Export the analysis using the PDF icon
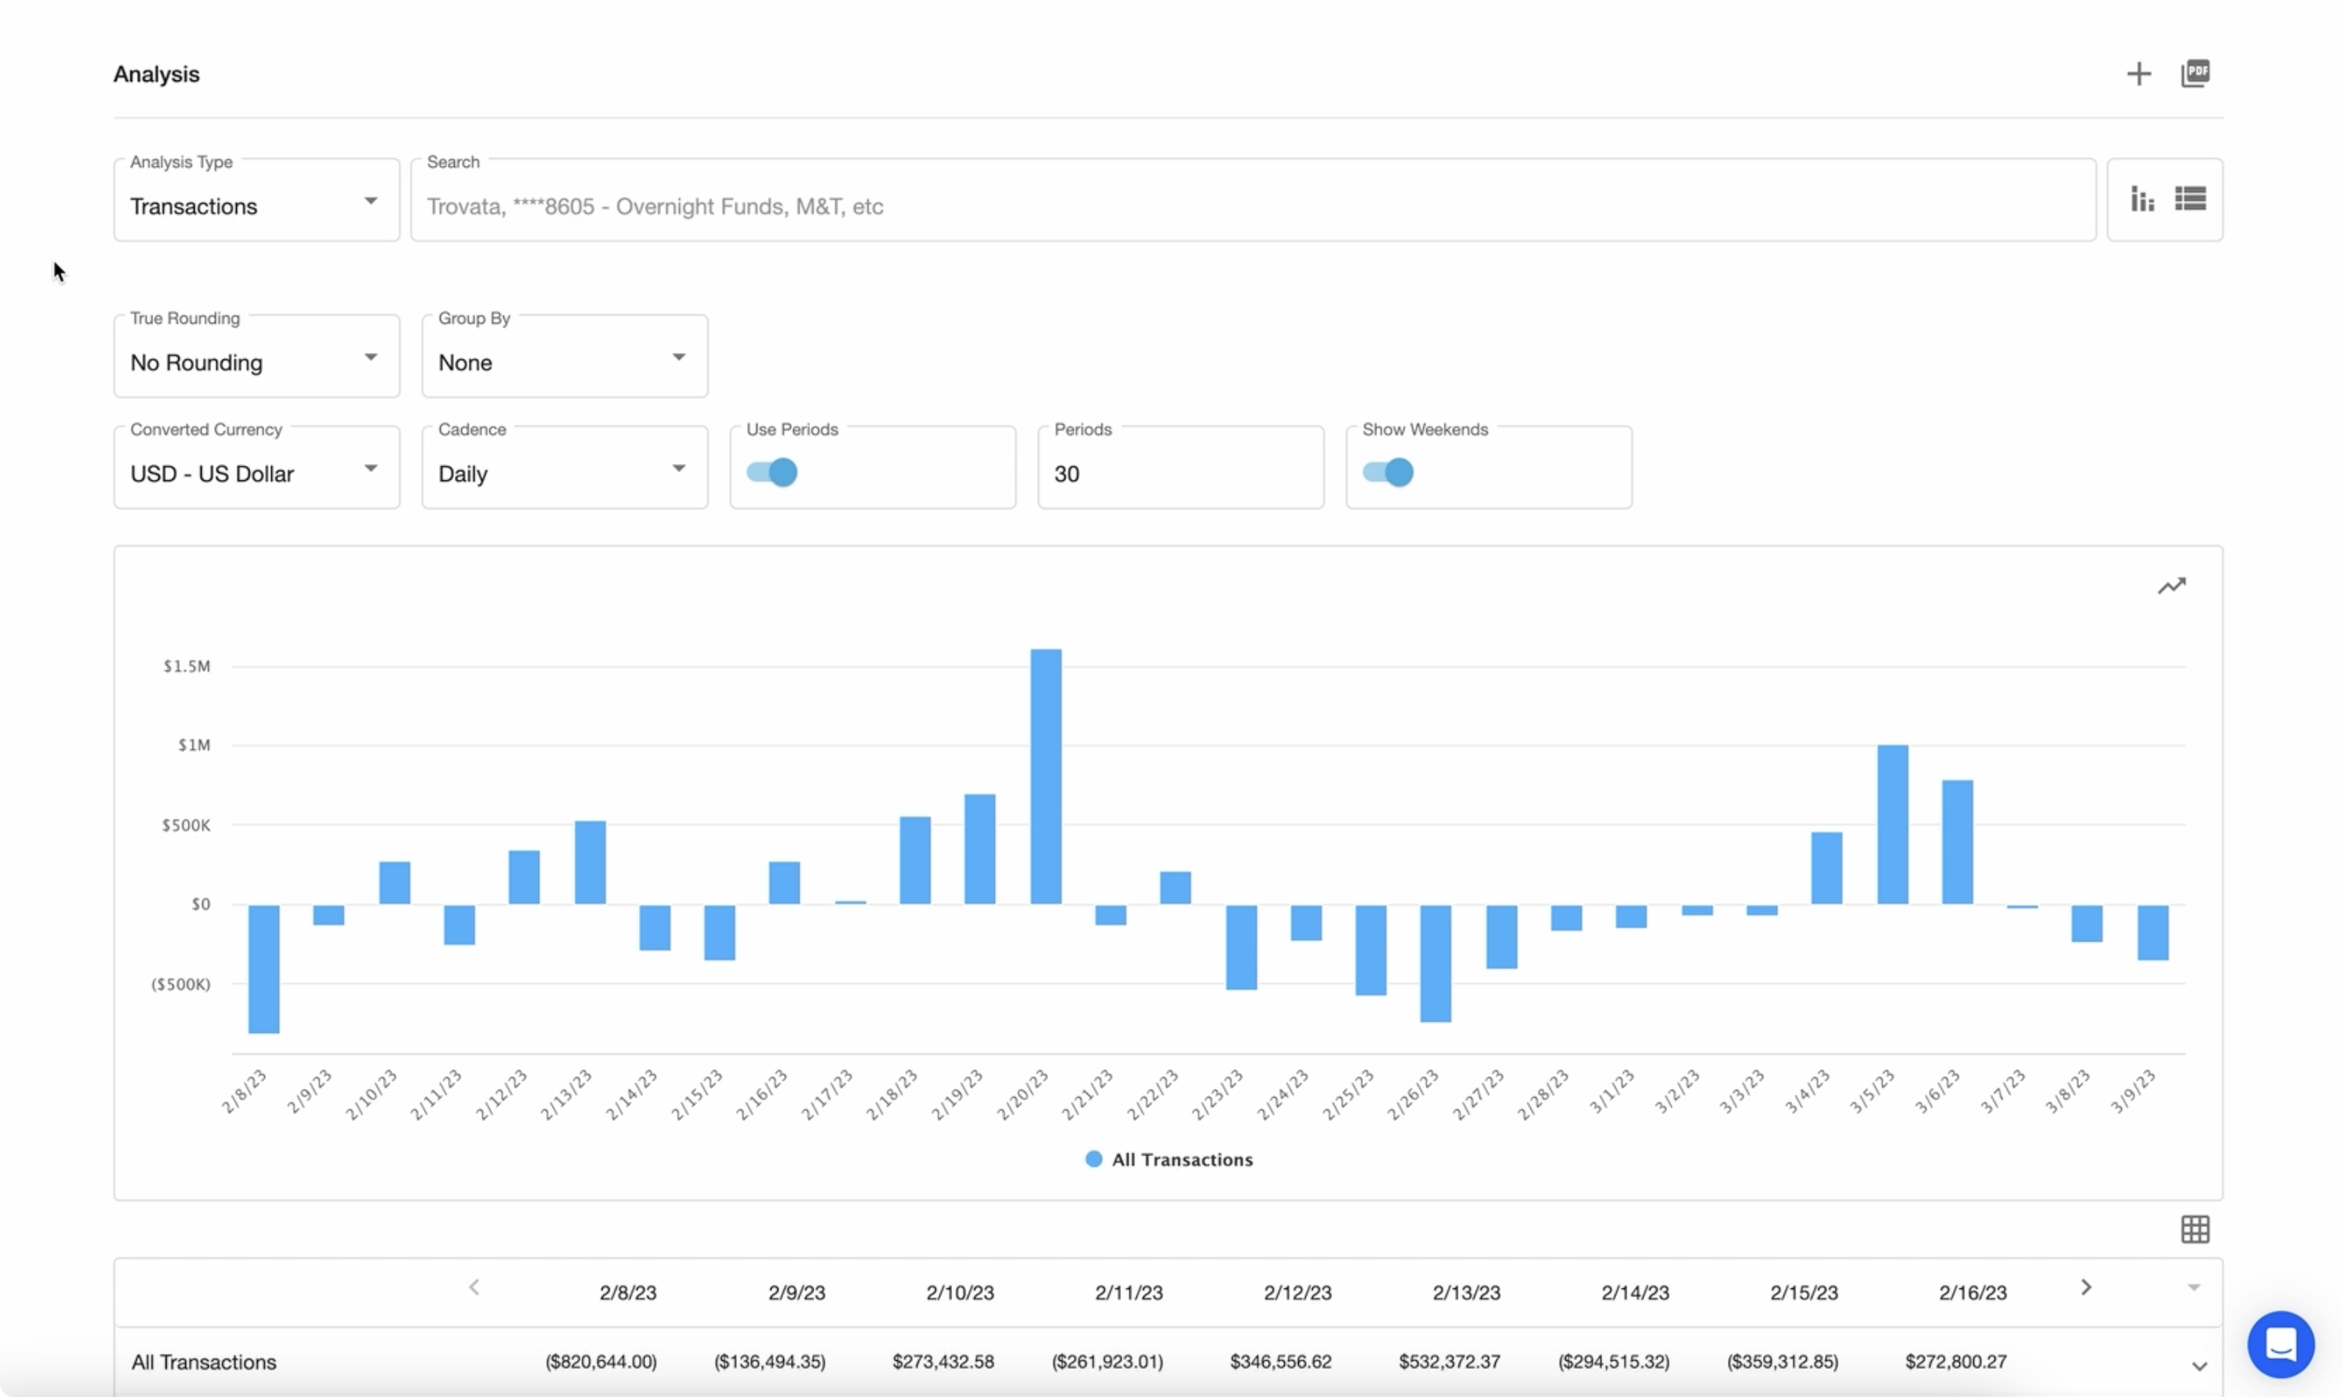The height and width of the screenshot is (1397, 2343). [2195, 73]
